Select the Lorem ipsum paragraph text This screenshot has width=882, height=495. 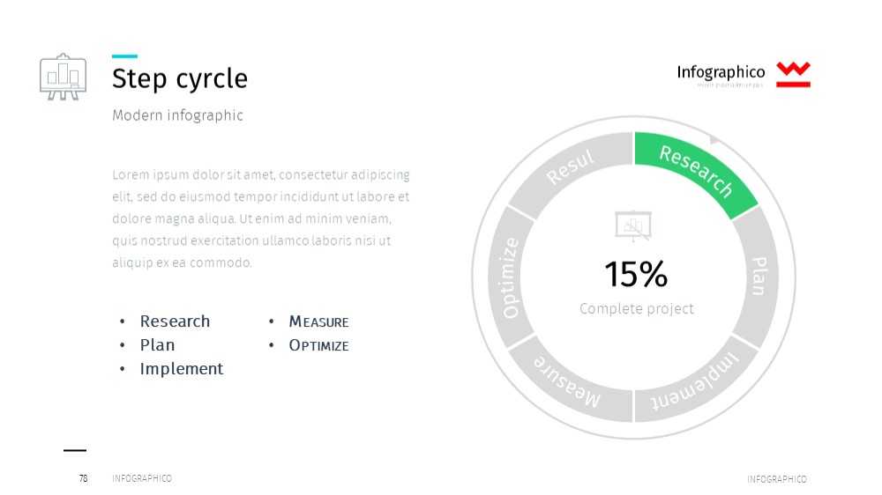261,218
